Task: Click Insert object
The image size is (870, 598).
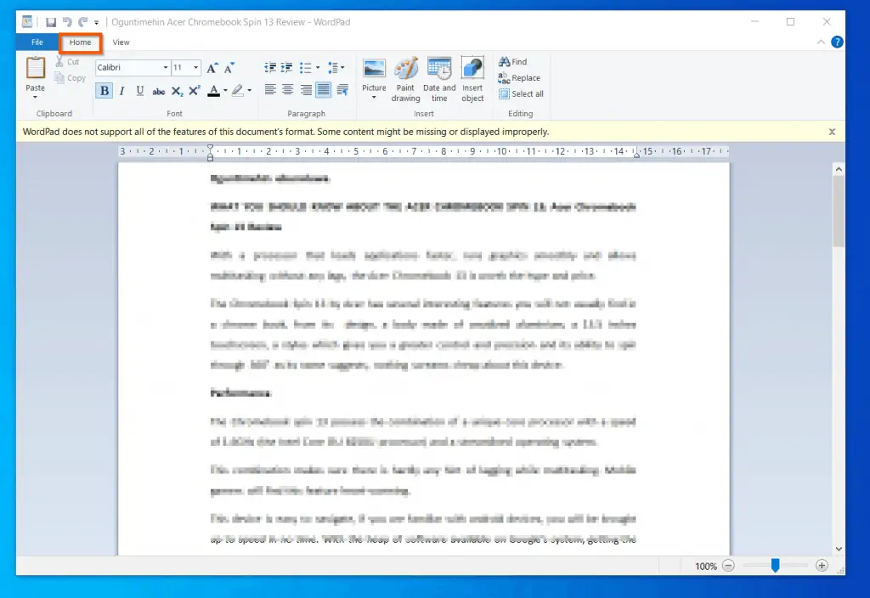Action: click(x=472, y=79)
